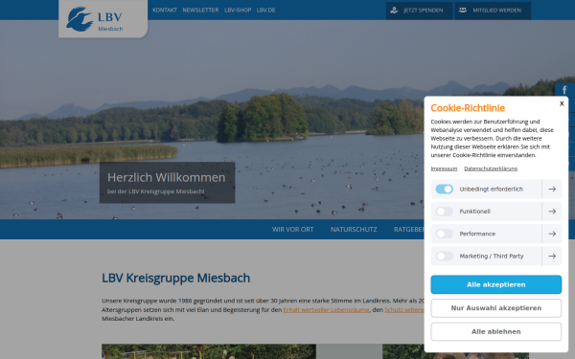Click the people icon beside Mitglied Werden
Viewport: 575px width, 359px height.
coord(463,11)
